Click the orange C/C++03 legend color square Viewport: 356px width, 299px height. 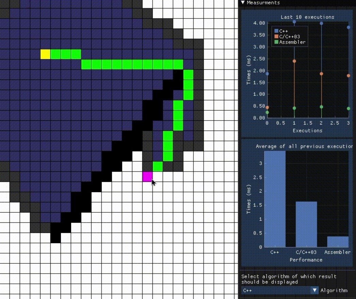point(276,37)
